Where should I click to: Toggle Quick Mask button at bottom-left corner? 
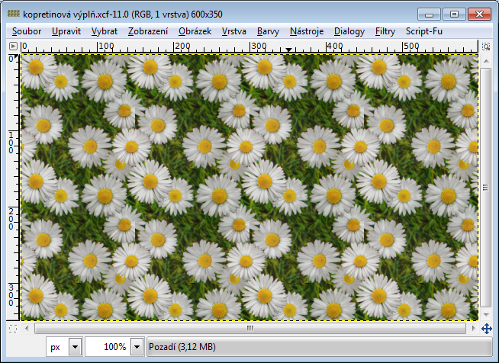tap(12, 328)
